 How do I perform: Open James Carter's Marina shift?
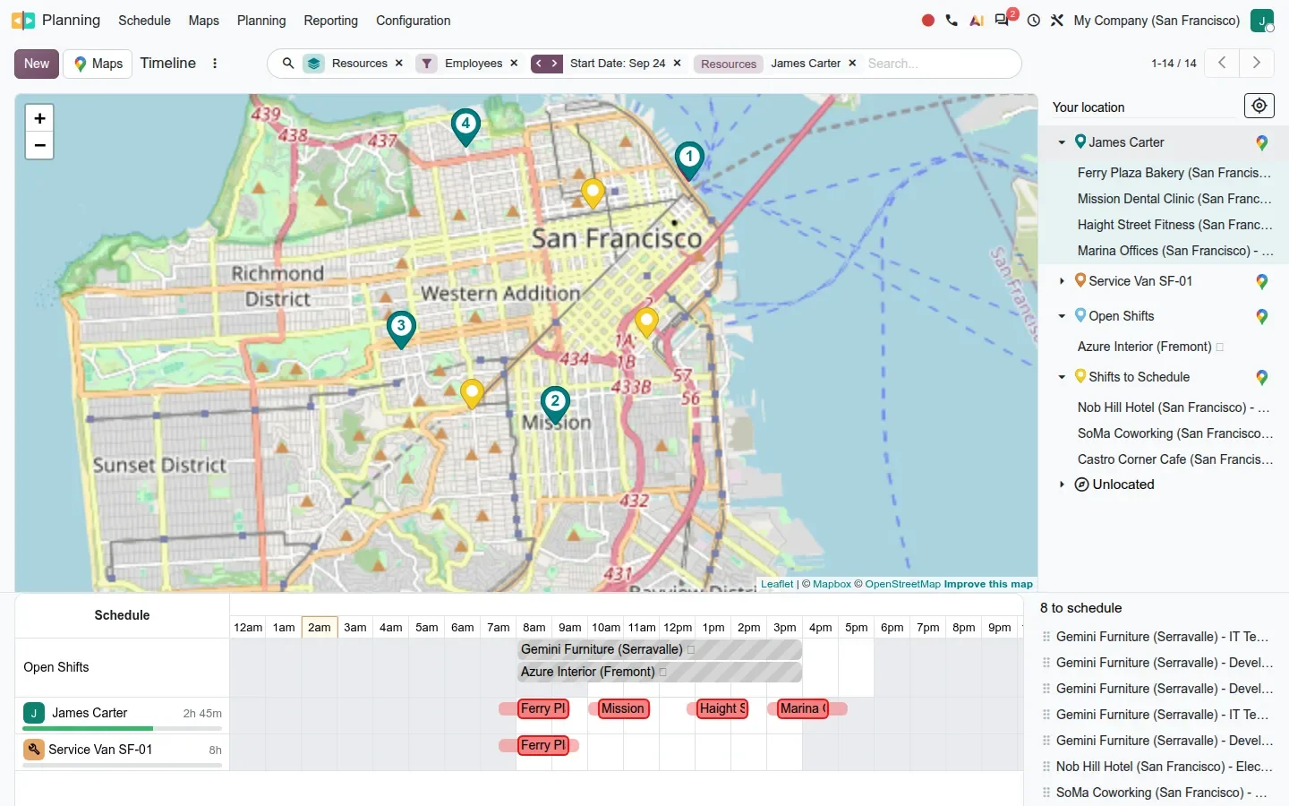tap(802, 708)
